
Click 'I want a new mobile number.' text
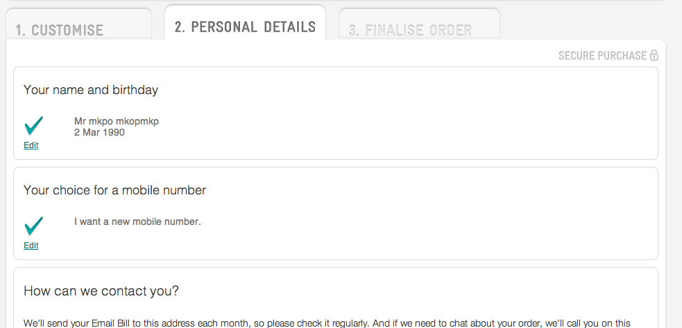(137, 222)
